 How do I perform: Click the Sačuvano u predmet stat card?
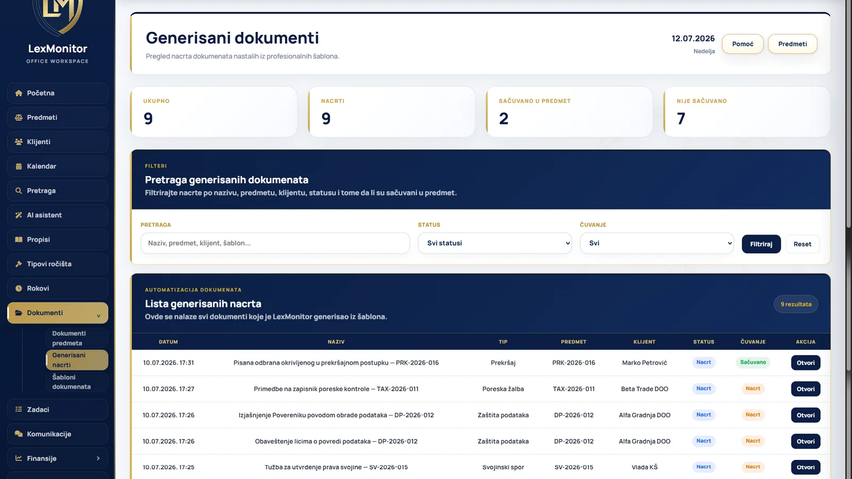click(x=569, y=112)
